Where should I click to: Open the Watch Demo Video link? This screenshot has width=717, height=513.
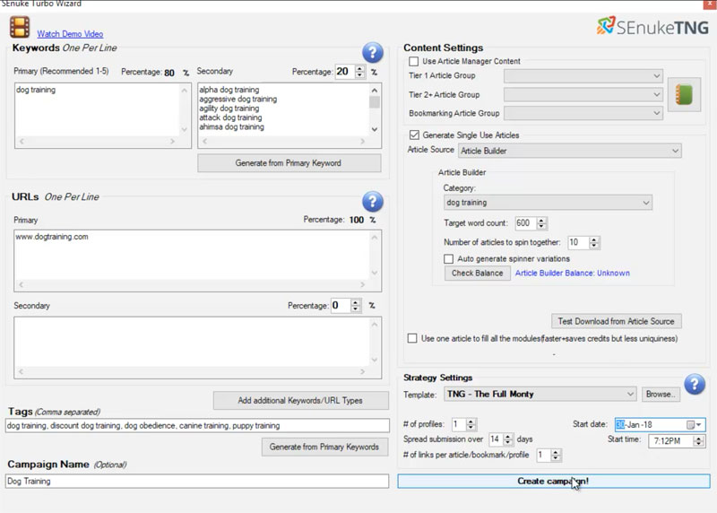point(70,34)
